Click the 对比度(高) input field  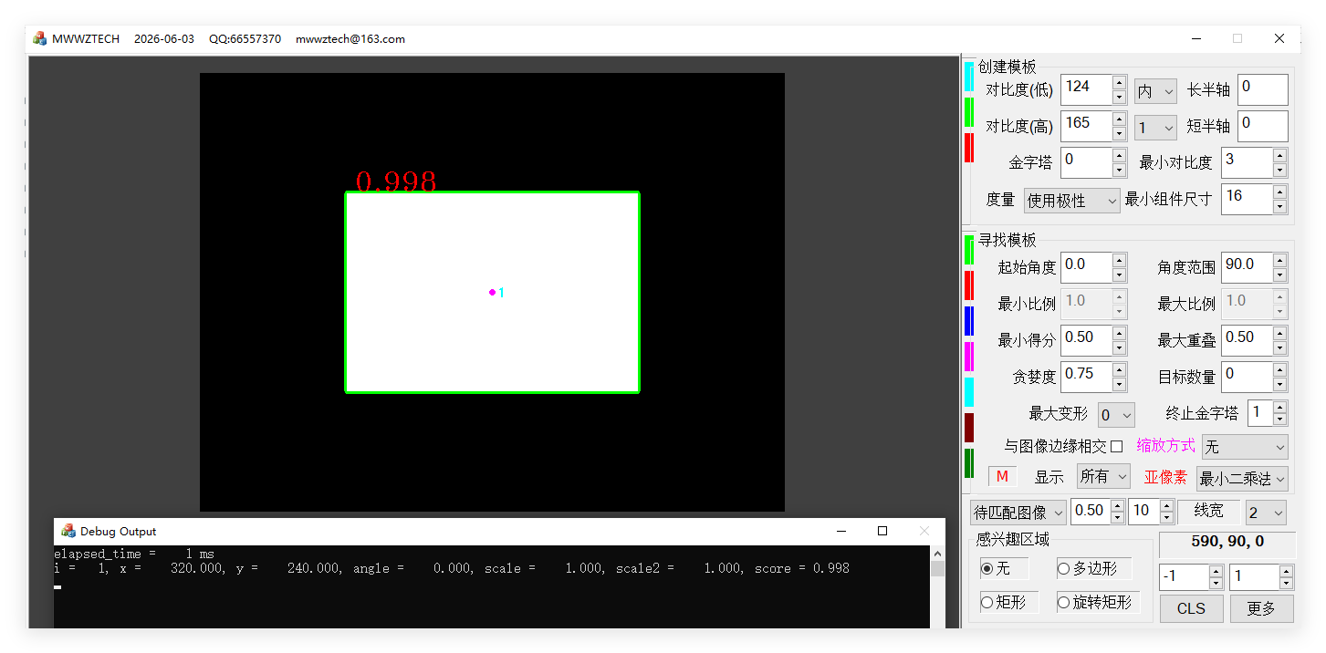[x=1086, y=126]
